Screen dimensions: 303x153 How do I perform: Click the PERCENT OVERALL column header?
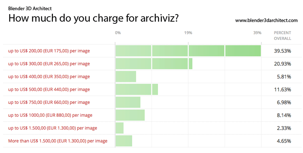pos(282,36)
